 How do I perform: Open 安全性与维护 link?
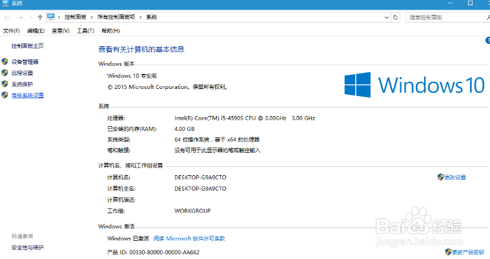[28, 247]
